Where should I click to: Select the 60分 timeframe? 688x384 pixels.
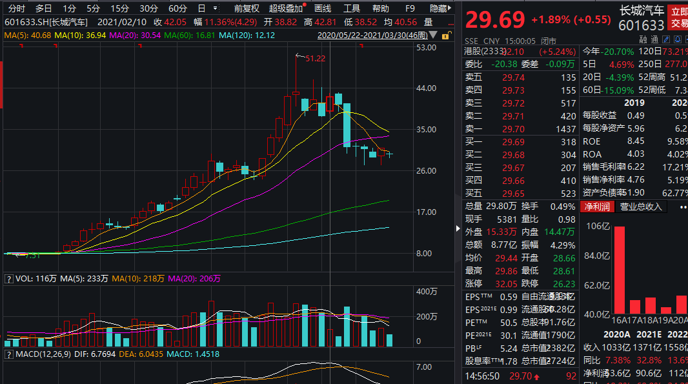[177, 8]
